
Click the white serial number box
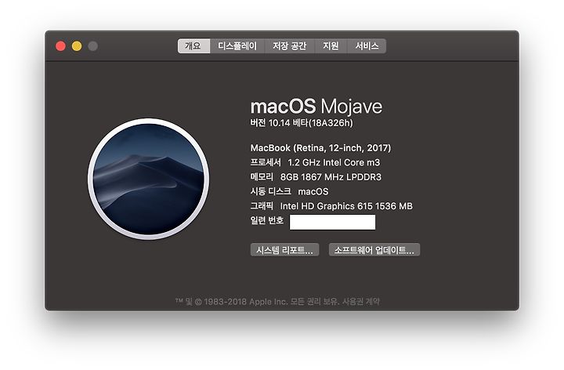(332, 222)
